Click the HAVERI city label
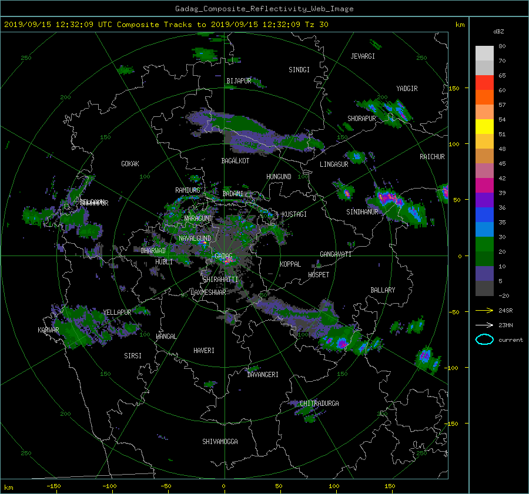Image resolution: width=529 pixels, height=494 pixels. click(x=204, y=351)
